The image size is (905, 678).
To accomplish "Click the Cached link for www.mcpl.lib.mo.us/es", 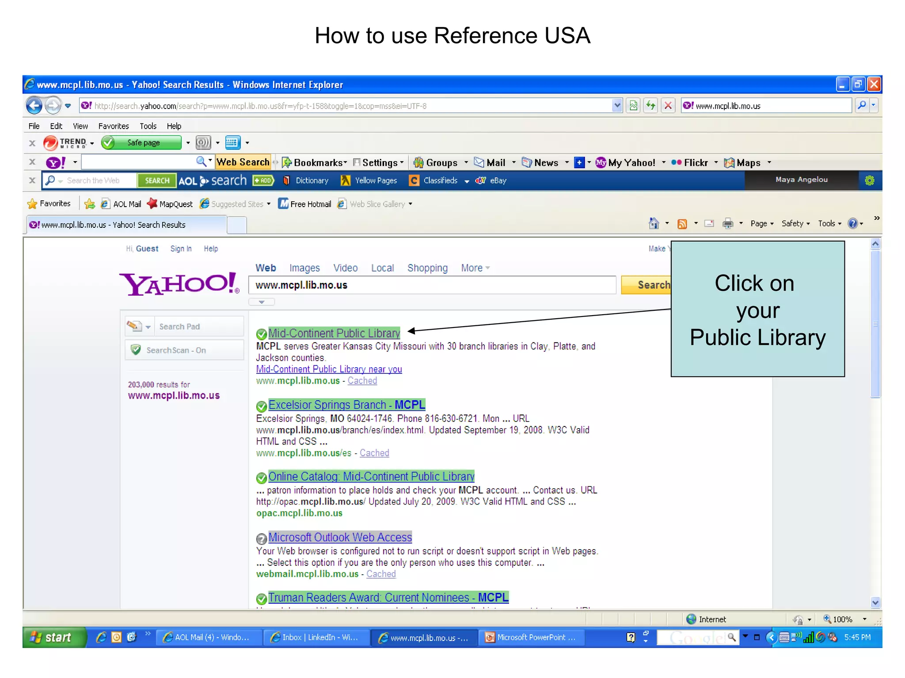I will (x=374, y=453).
